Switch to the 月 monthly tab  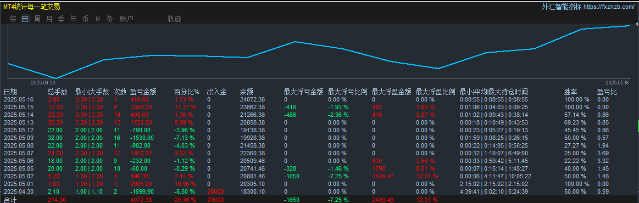(49, 19)
